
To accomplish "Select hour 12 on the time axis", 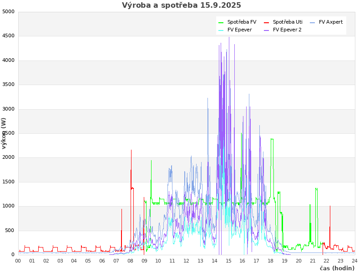I will point(186,261).
